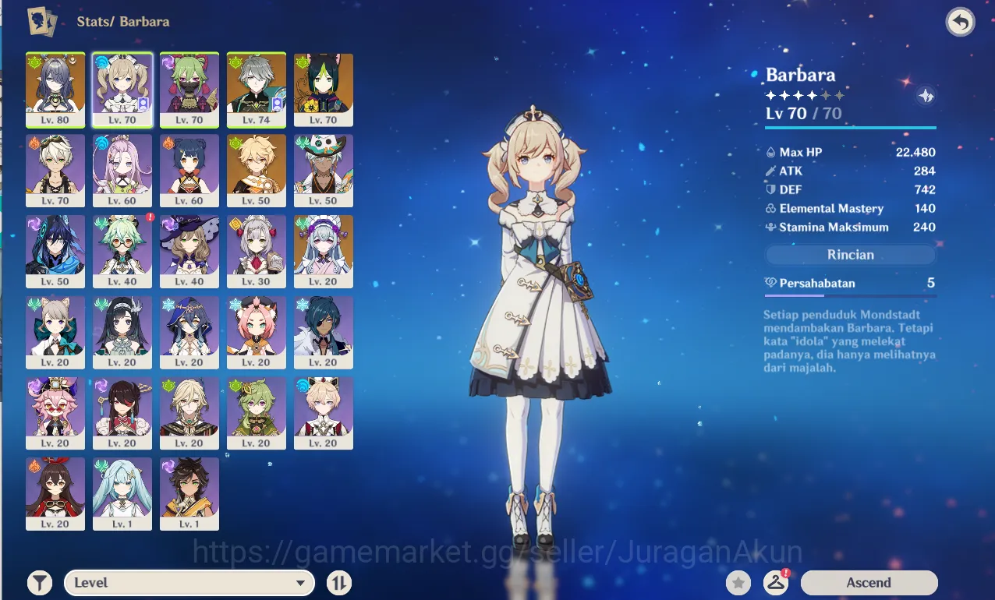The height and width of the screenshot is (600, 995).
Task: Select Amber's Lv. 20 Pyro card
Action: coord(55,495)
